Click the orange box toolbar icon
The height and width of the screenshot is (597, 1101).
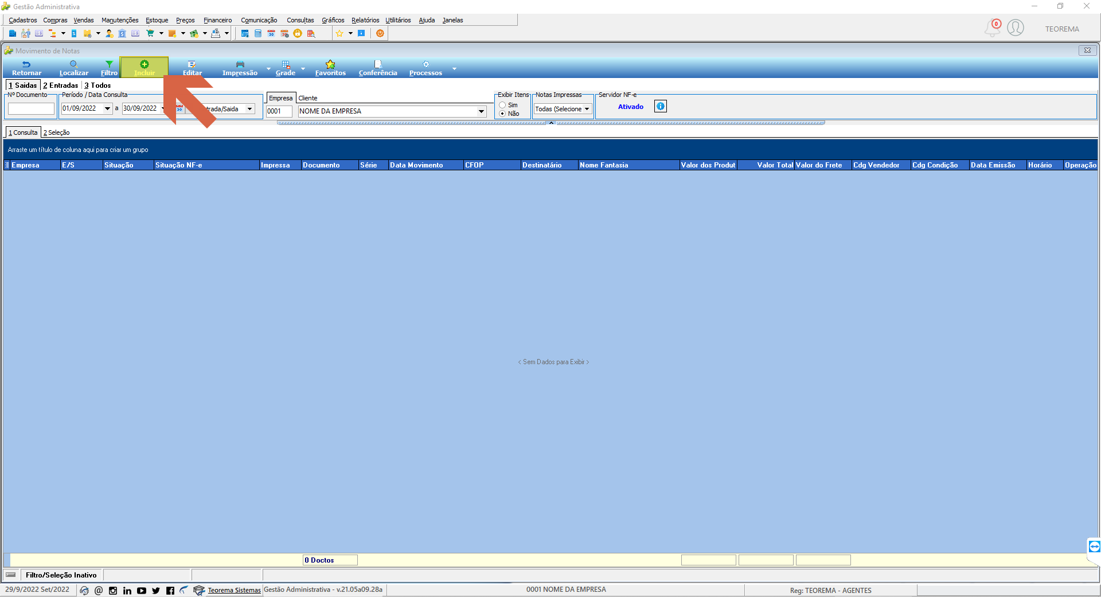pyautogui.click(x=172, y=33)
